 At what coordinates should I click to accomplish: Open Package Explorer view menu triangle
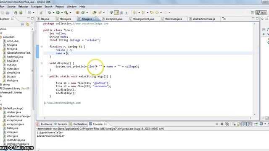pyautogui.click(x=32, y=23)
